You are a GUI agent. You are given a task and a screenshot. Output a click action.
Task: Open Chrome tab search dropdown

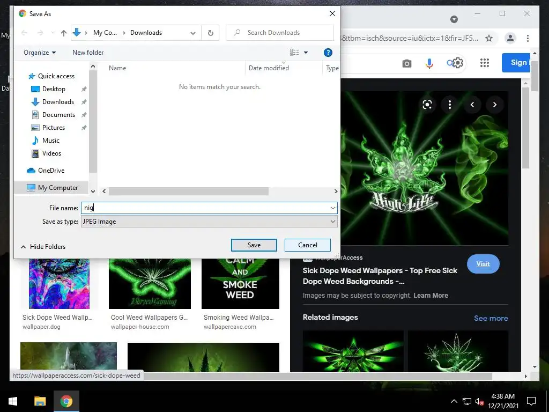click(x=454, y=19)
